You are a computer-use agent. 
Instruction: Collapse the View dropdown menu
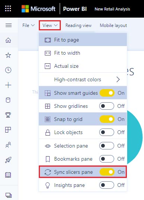coord(50,25)
